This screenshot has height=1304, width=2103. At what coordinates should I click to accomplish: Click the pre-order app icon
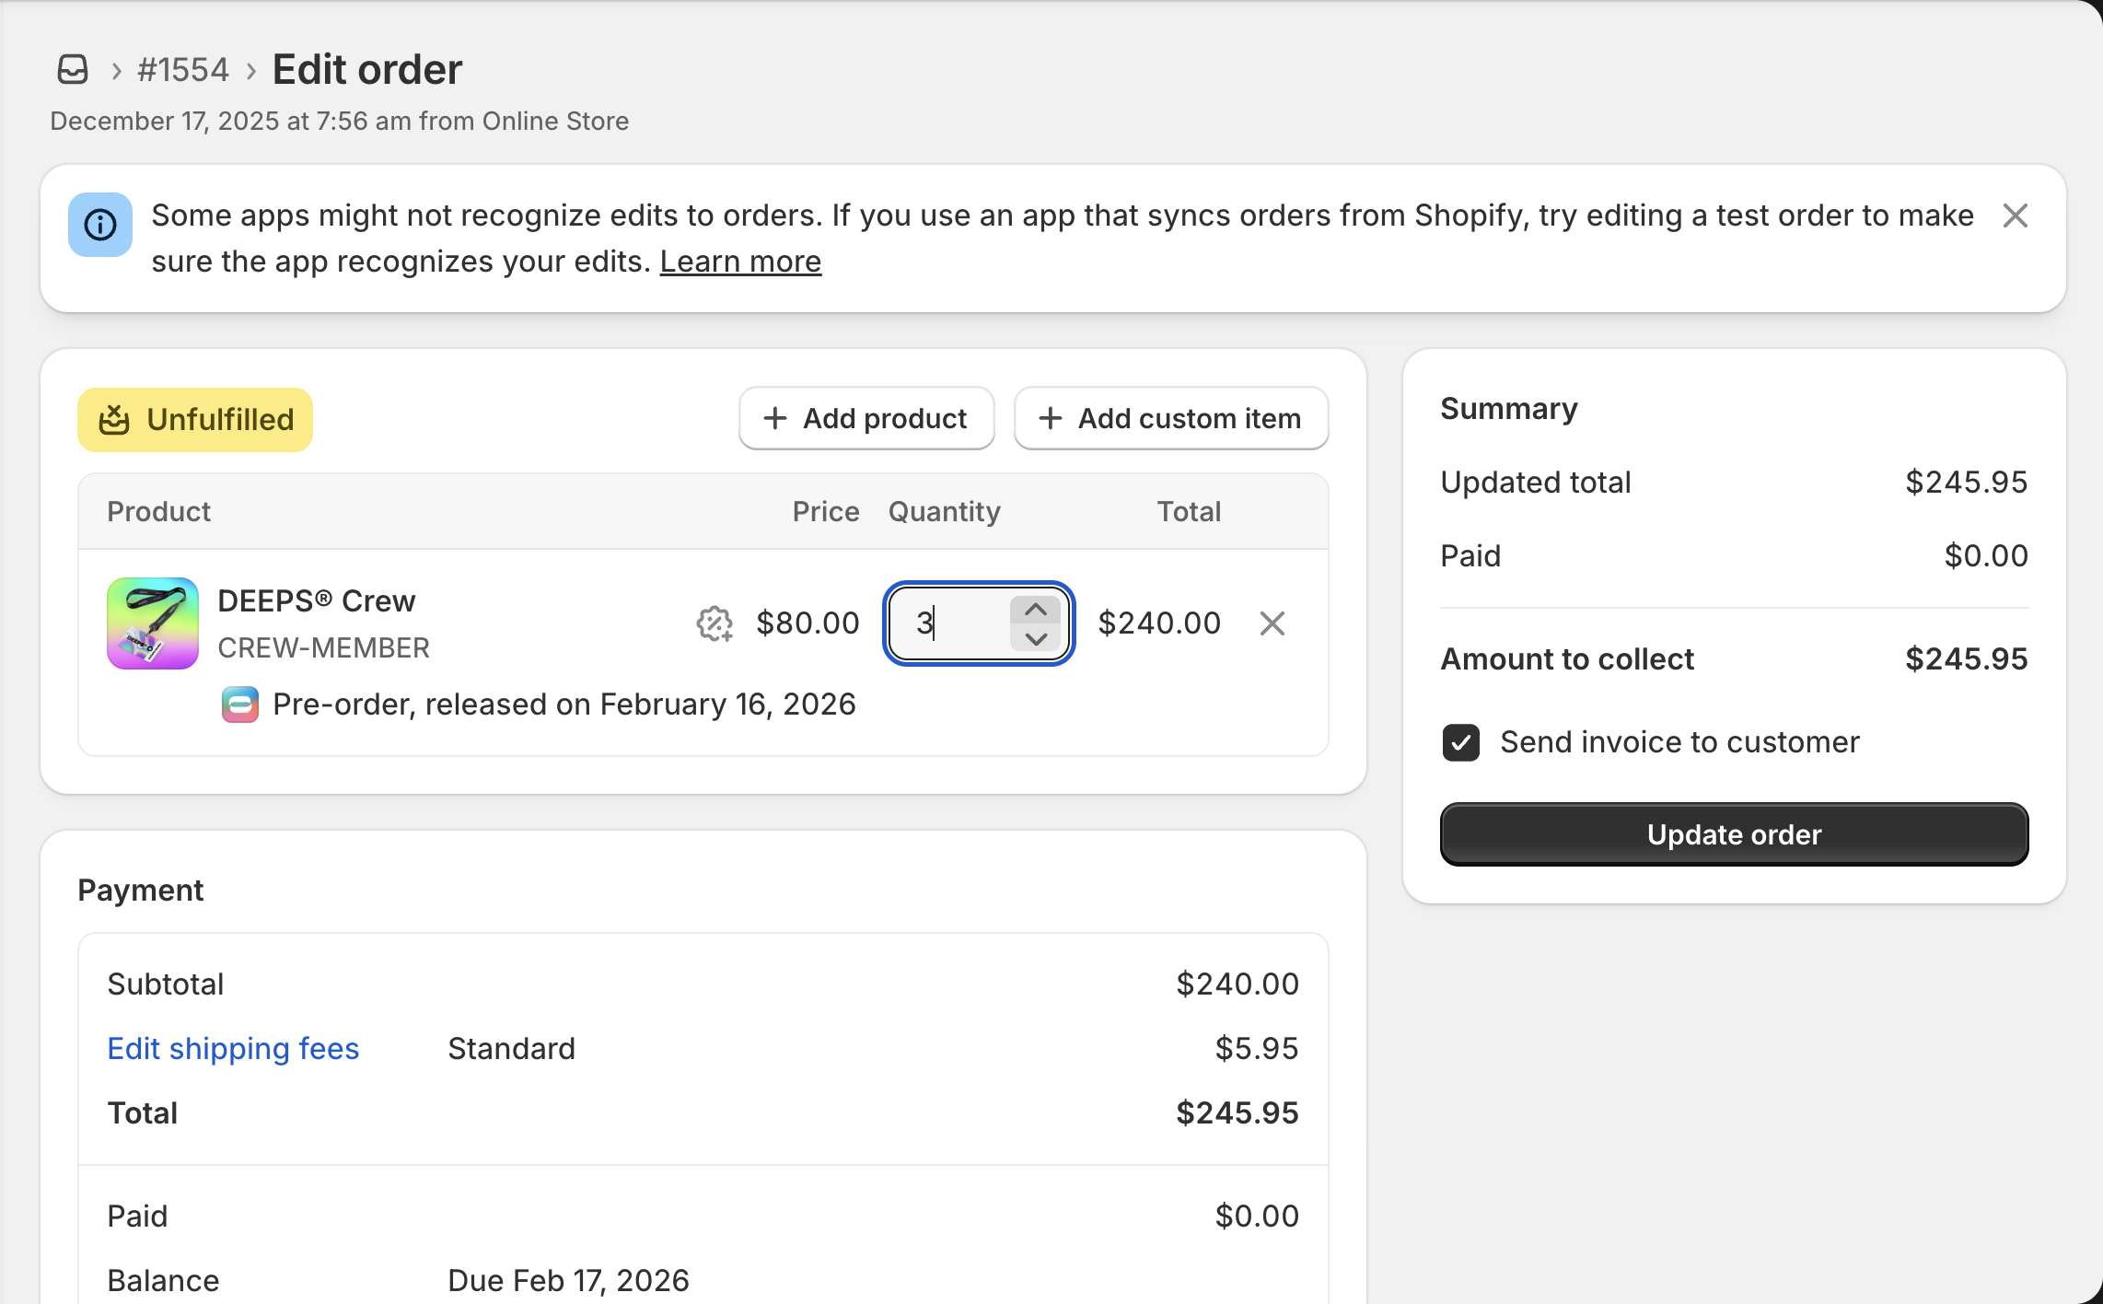pyautogui.click(x=240, y=704)
